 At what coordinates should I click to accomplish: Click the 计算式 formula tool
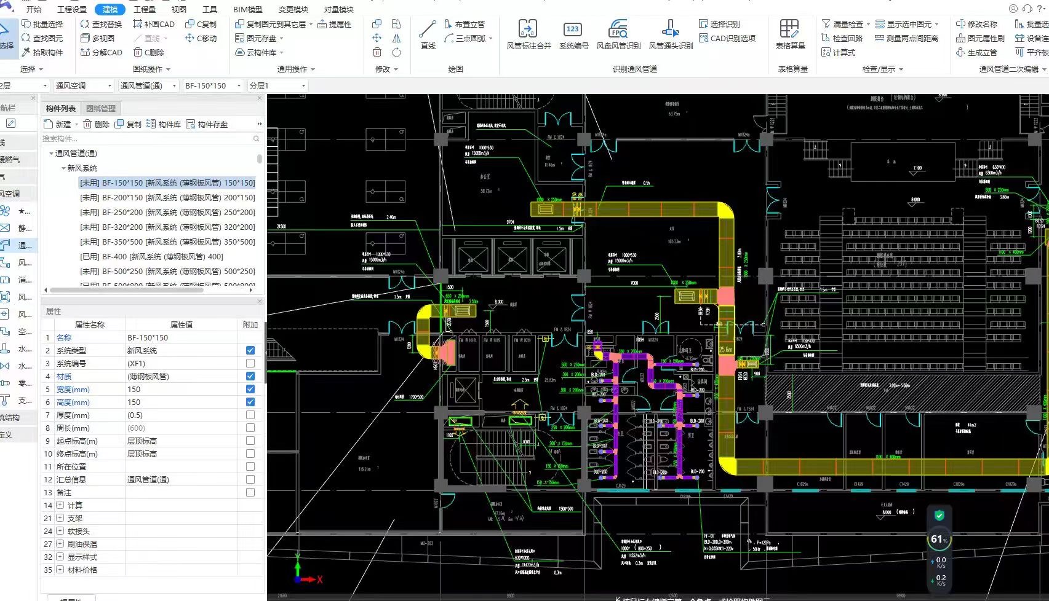(838, 52)
